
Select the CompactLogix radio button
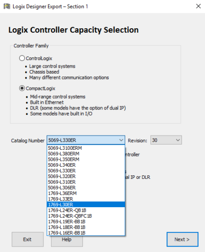[x=22, y=88]
